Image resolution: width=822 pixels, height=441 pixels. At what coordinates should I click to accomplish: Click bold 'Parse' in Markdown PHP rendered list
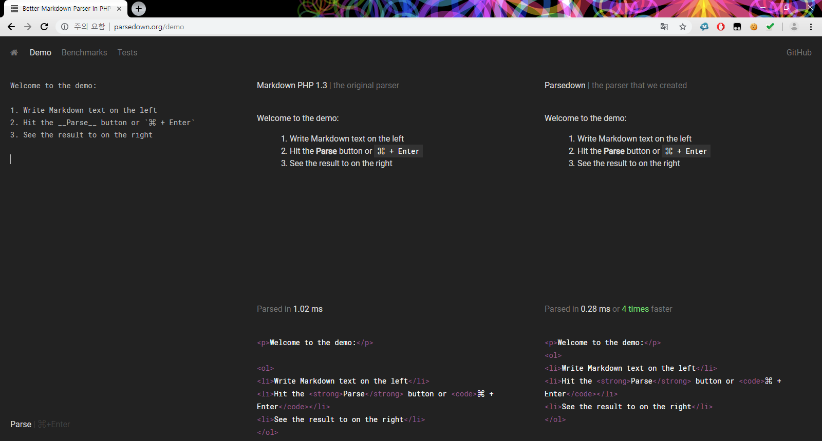click(x=326, y=151)
